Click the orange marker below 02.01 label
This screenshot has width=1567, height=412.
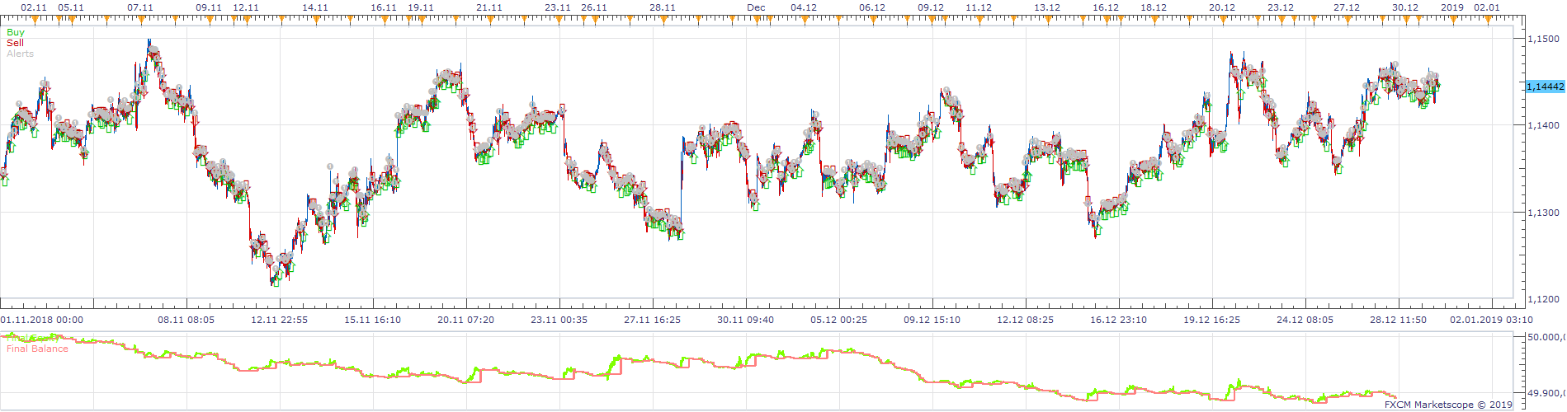pos(1487,20)
